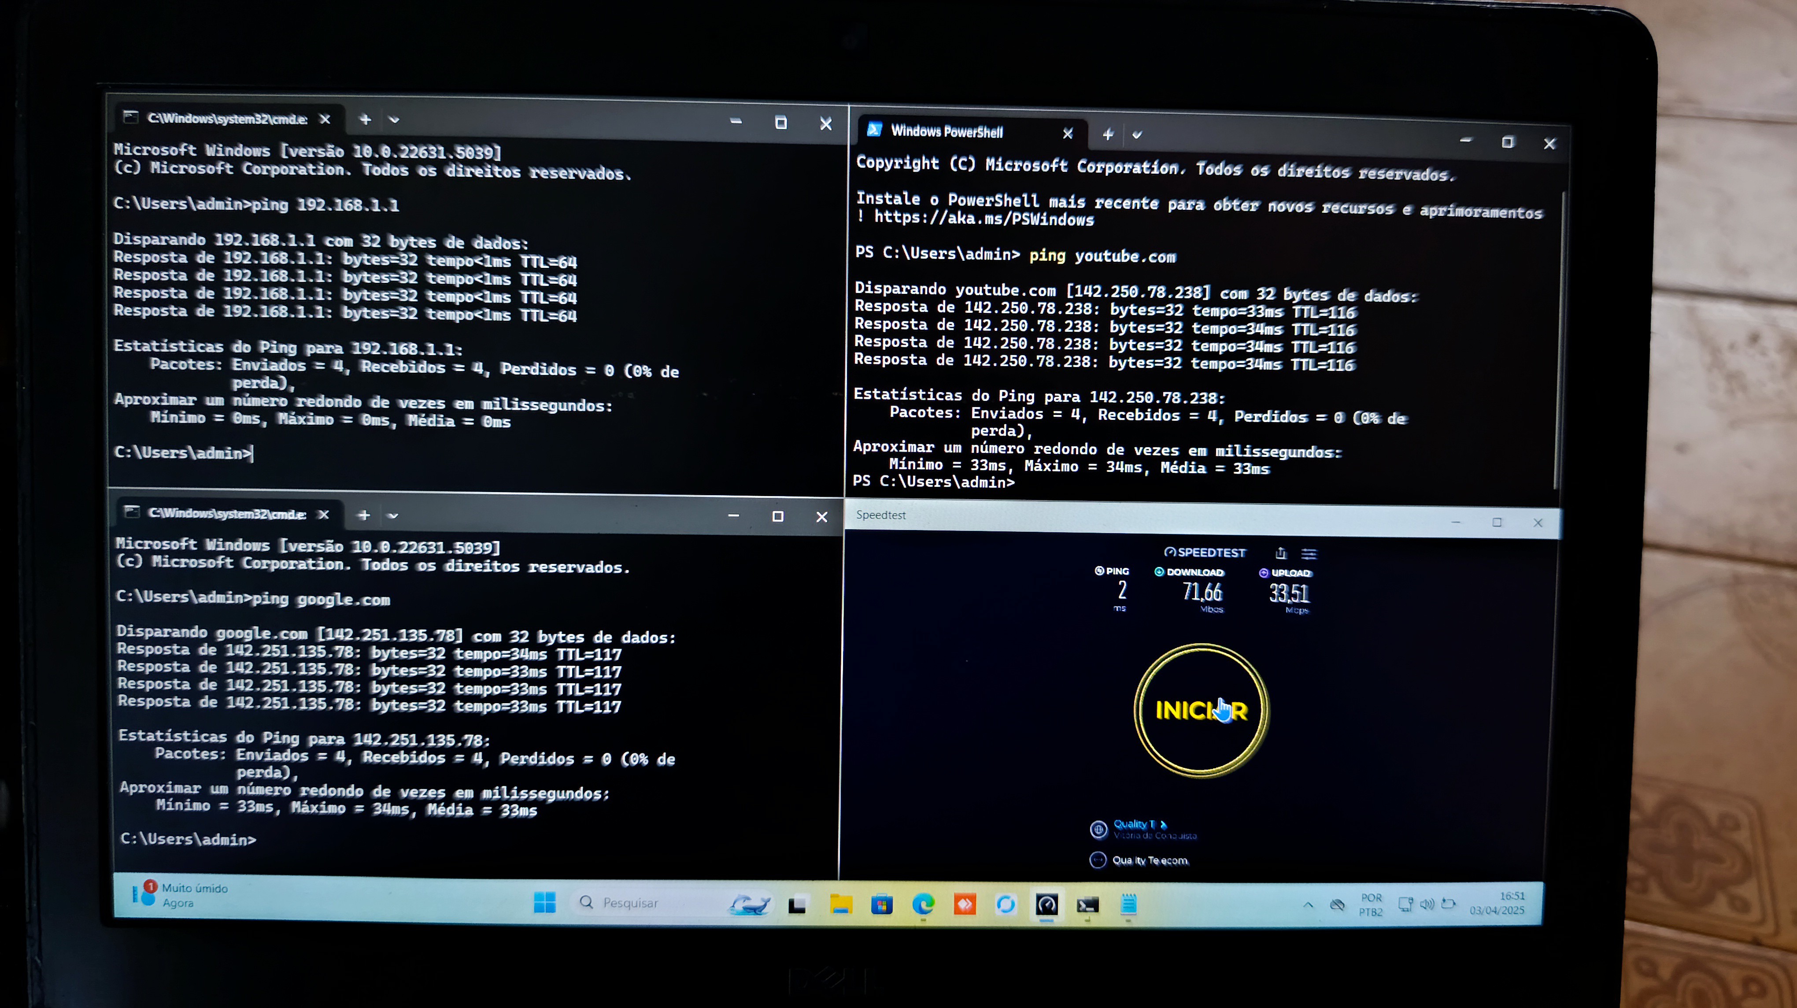
Task: Add new tab in PowerShell window
Action: coord(1108,135)
